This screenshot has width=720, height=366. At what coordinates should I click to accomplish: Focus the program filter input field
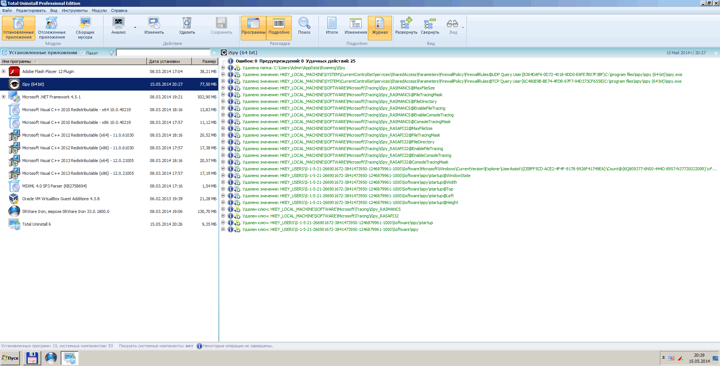(163, 53)
